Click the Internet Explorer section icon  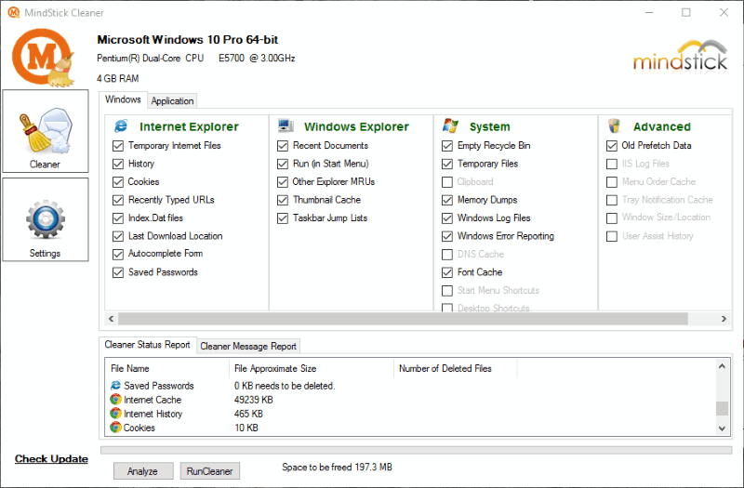tap(121, 126)
